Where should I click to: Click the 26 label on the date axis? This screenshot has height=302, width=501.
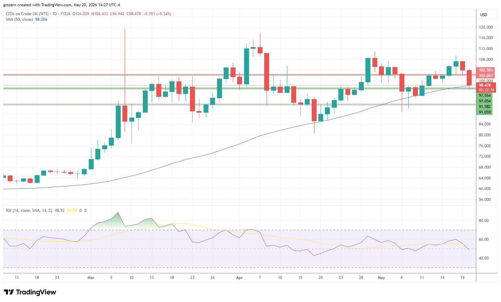(x=212, y=278)
